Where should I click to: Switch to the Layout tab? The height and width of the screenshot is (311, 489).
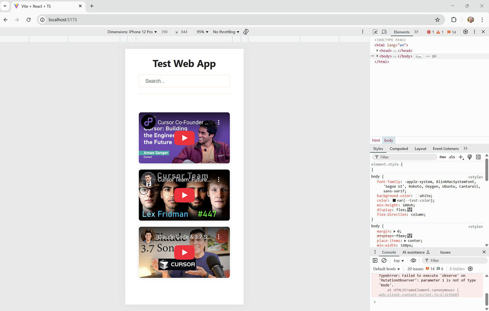[x=420, y=149]
